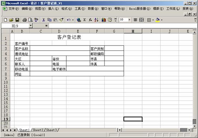198x138 pixels.
Task: Toggle the center alignment button
Action: [x=135, y=20]
